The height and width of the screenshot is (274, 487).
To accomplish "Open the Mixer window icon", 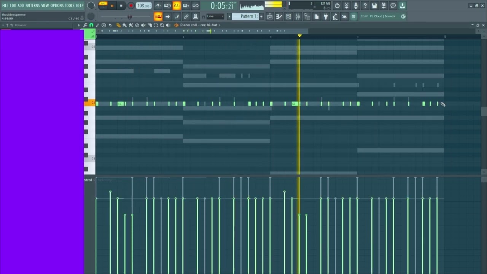I will click(x=298, y=16).
